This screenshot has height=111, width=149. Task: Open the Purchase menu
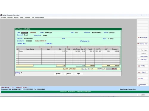27,17
